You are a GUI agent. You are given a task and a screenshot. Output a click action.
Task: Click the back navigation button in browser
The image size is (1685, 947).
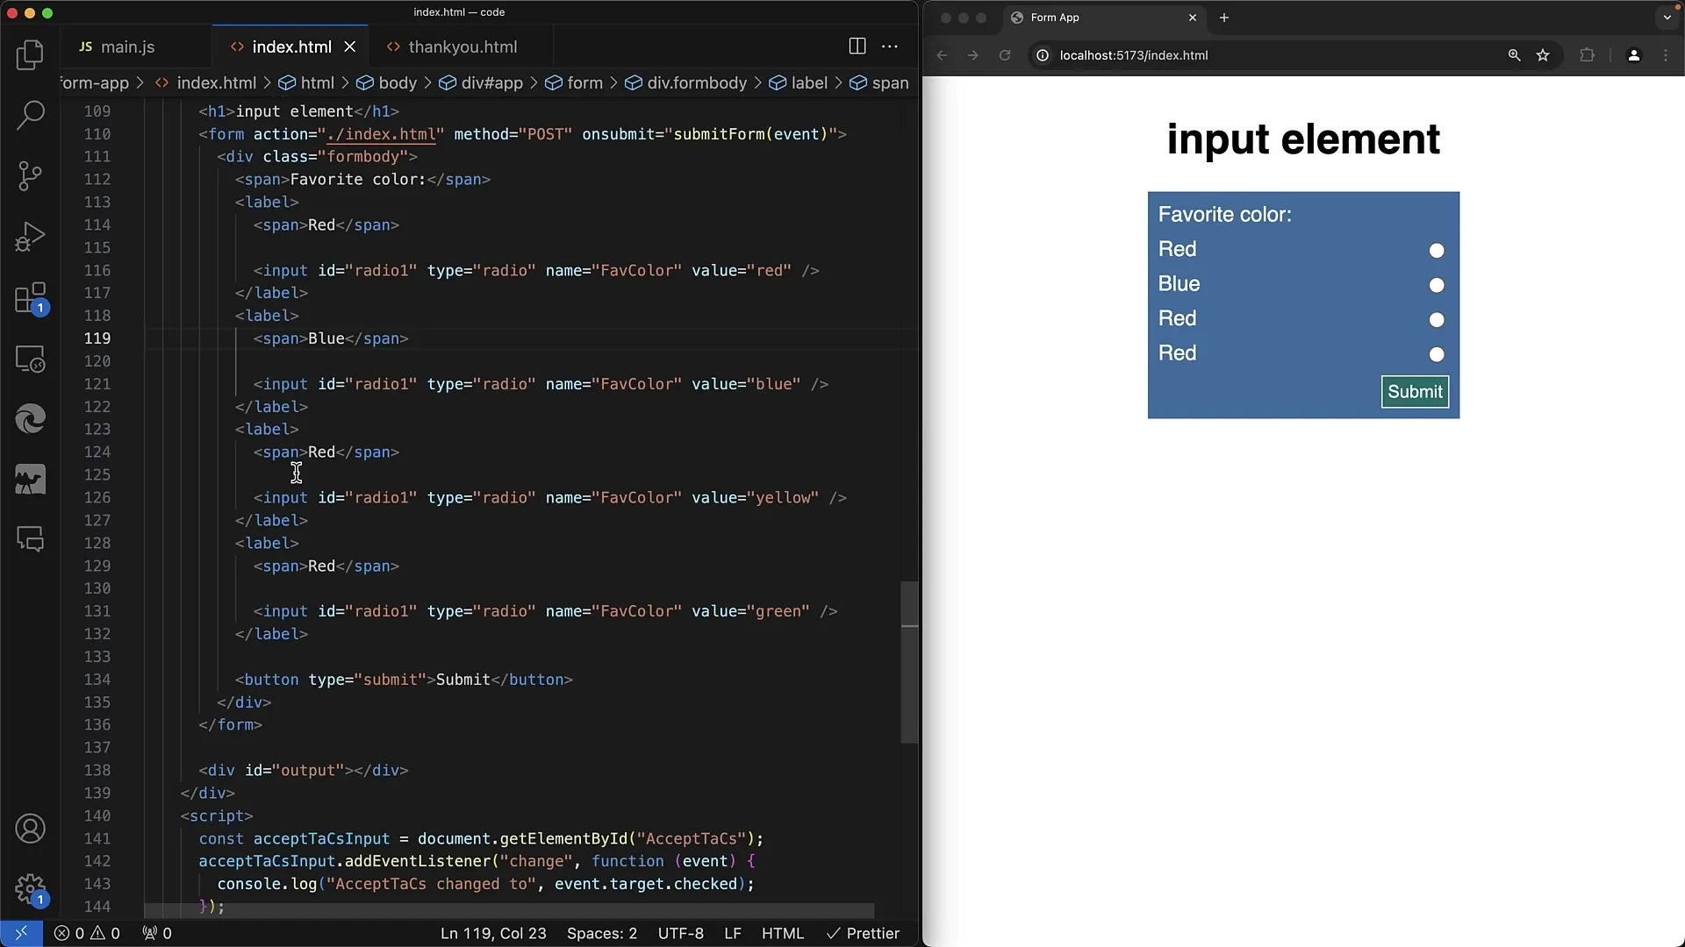[942, 55]
